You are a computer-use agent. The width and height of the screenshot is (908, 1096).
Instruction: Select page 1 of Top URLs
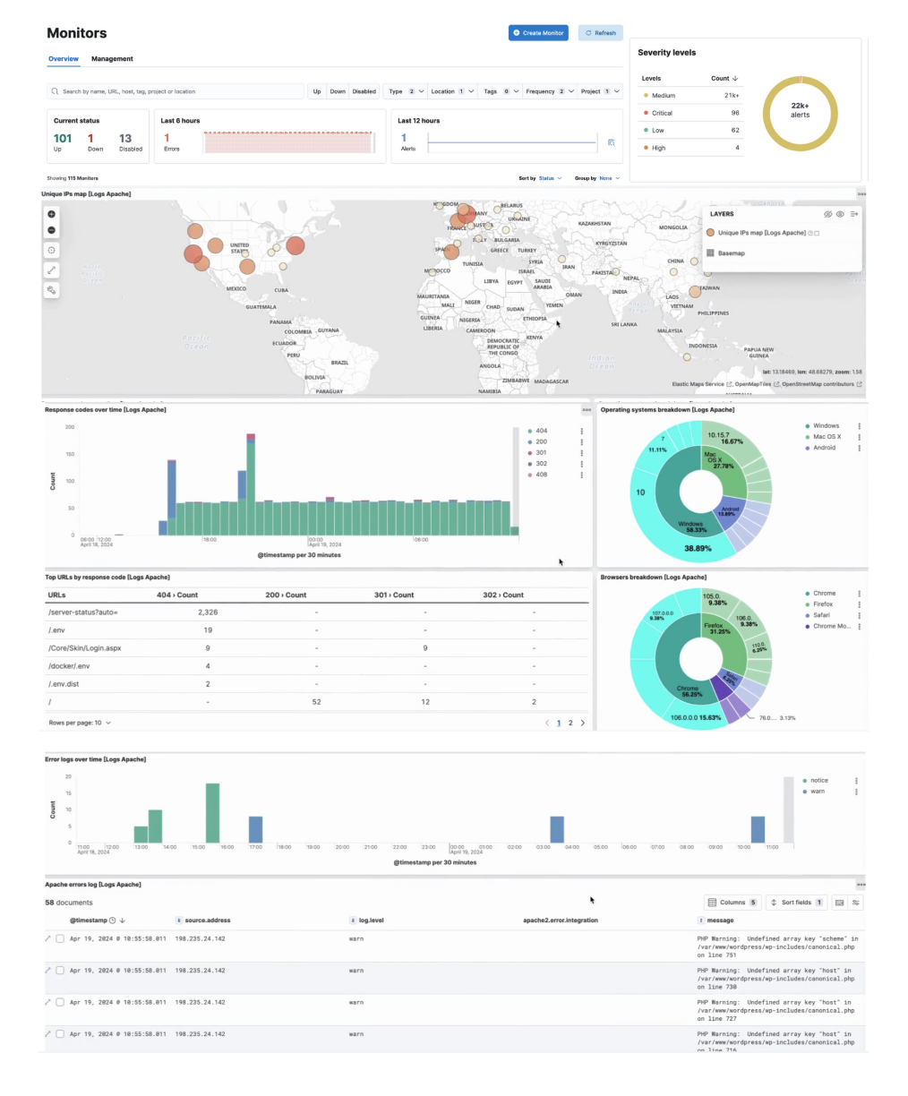559,723
